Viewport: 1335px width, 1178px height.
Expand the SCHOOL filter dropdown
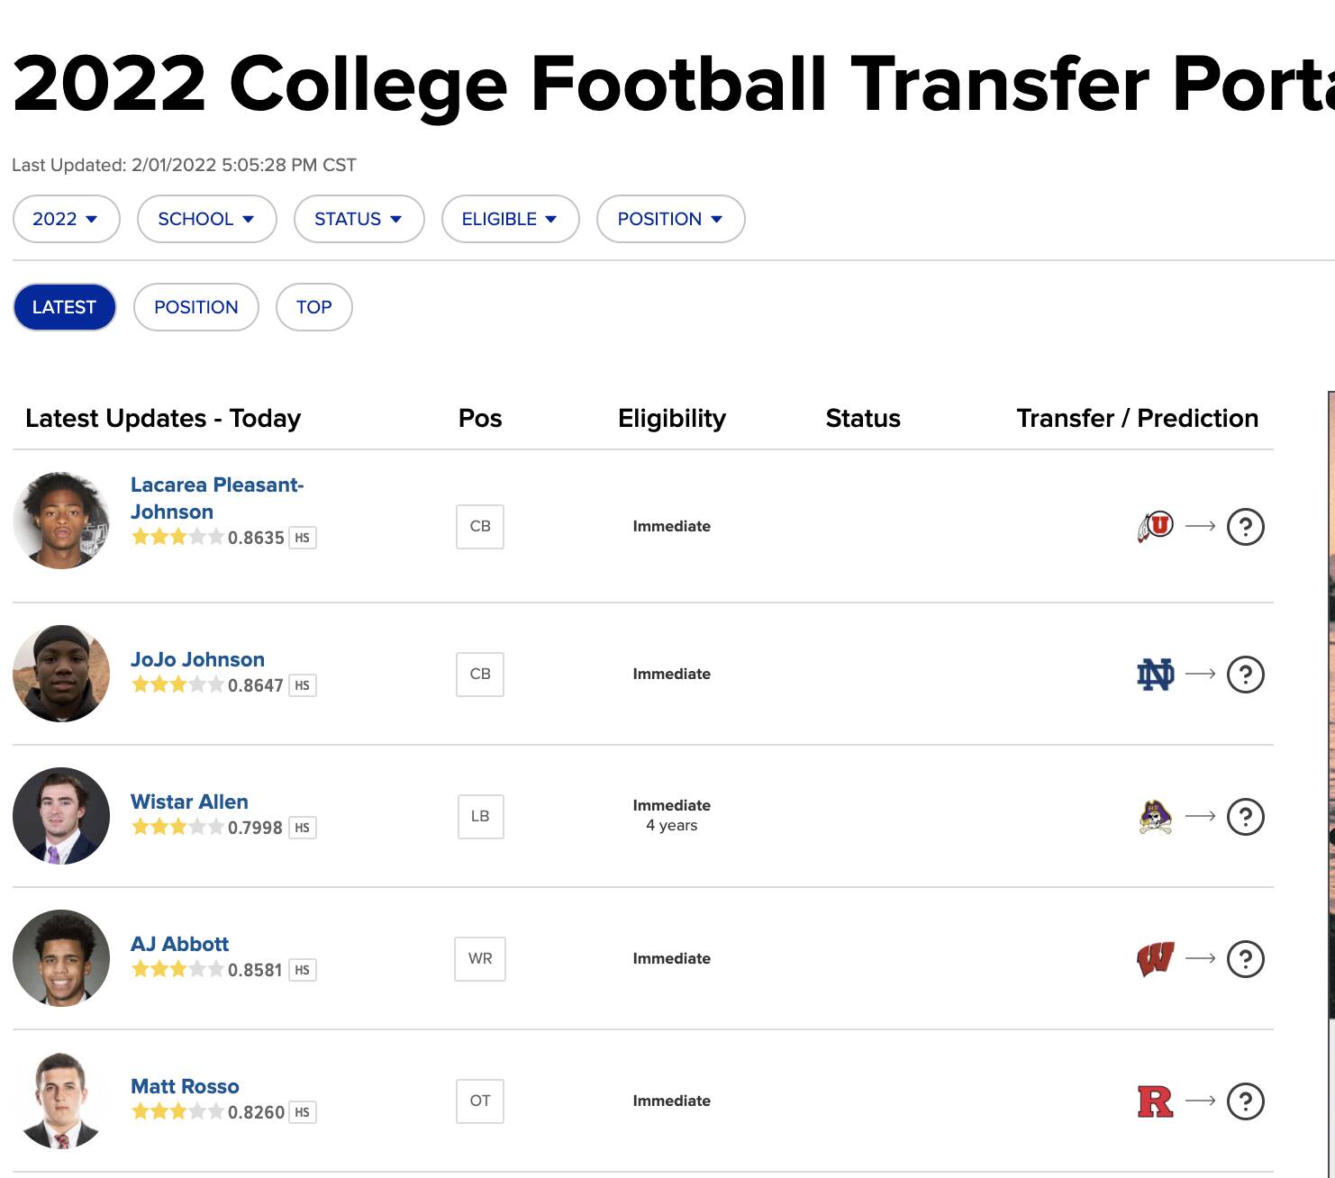[207, 219]
